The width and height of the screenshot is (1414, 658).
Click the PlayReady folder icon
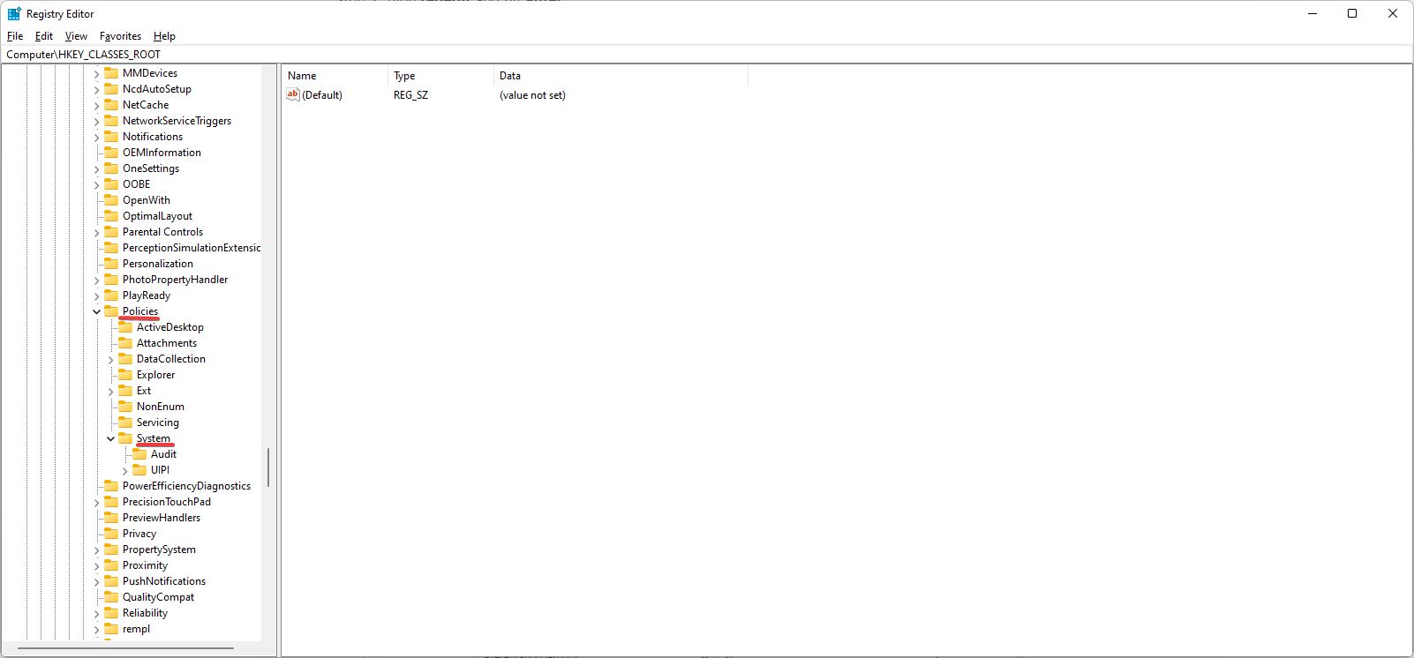[111, 295]
